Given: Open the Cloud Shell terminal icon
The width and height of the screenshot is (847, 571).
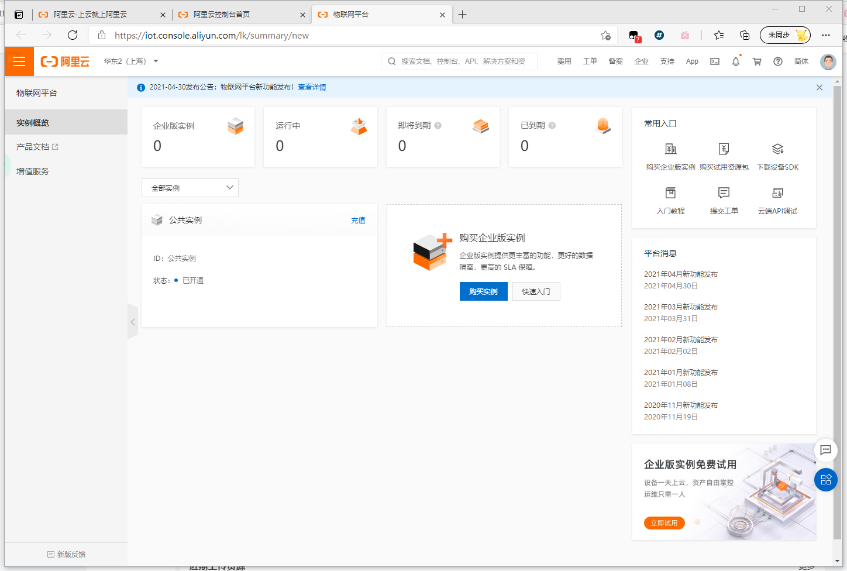Looking at the screenshot, I should (x=715, y=61).
